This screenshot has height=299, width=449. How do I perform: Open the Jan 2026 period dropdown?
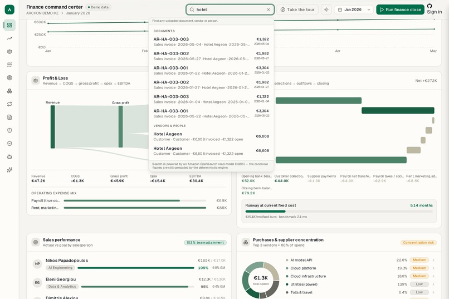(354, 9)
